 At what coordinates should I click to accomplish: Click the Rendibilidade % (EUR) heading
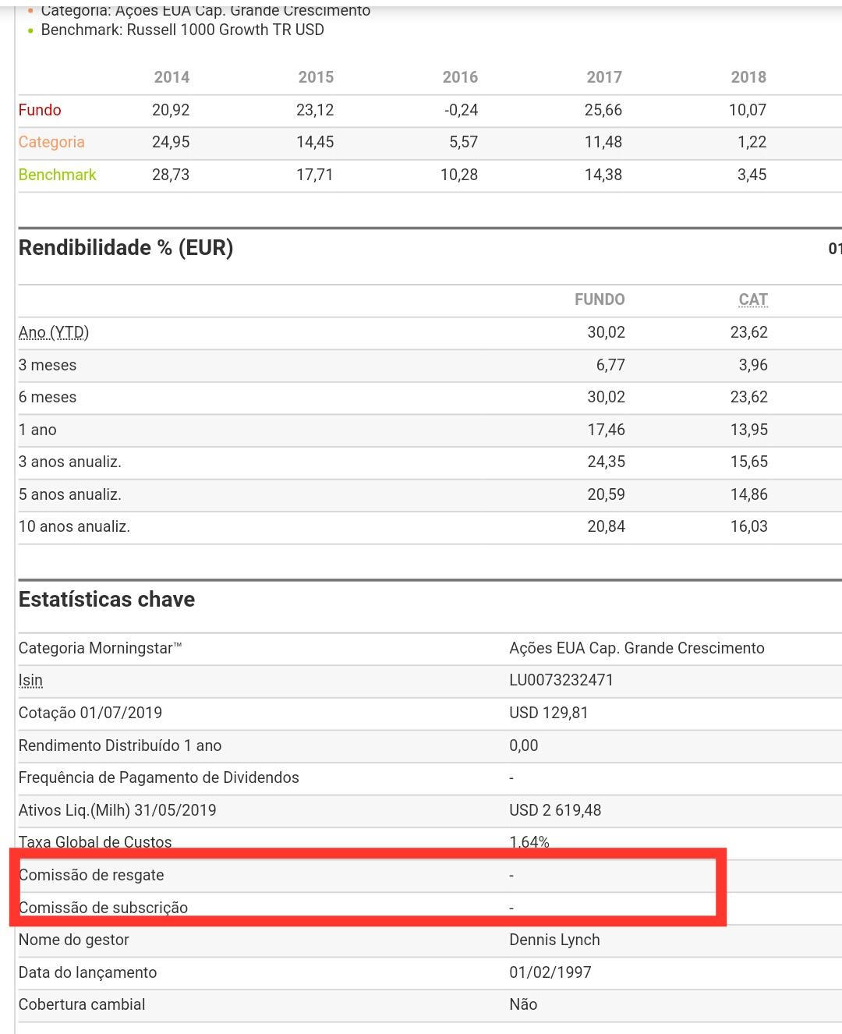[126, 248]
